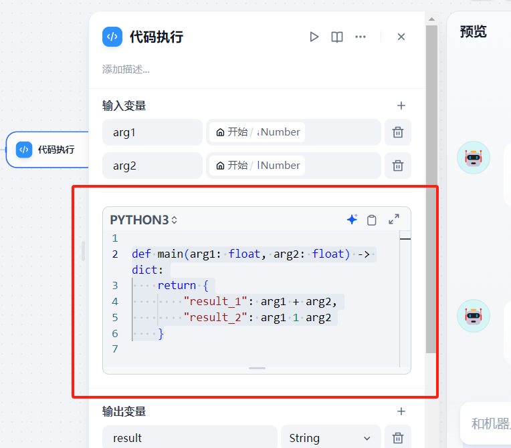Edit the arg1 variable name field

[152, 132]
